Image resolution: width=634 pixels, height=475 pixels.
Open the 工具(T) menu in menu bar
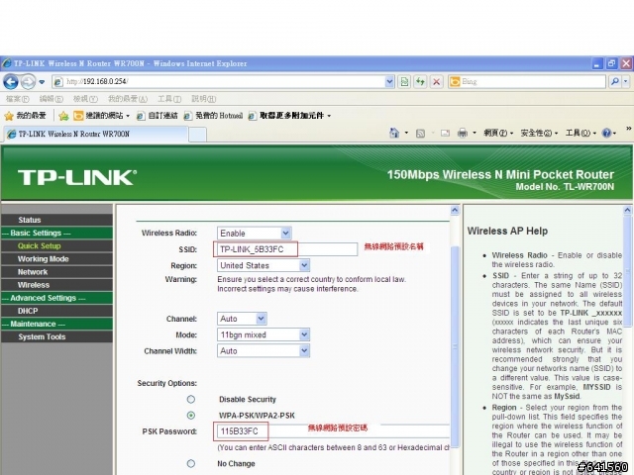pyautogui.click(x=169, y=99)
